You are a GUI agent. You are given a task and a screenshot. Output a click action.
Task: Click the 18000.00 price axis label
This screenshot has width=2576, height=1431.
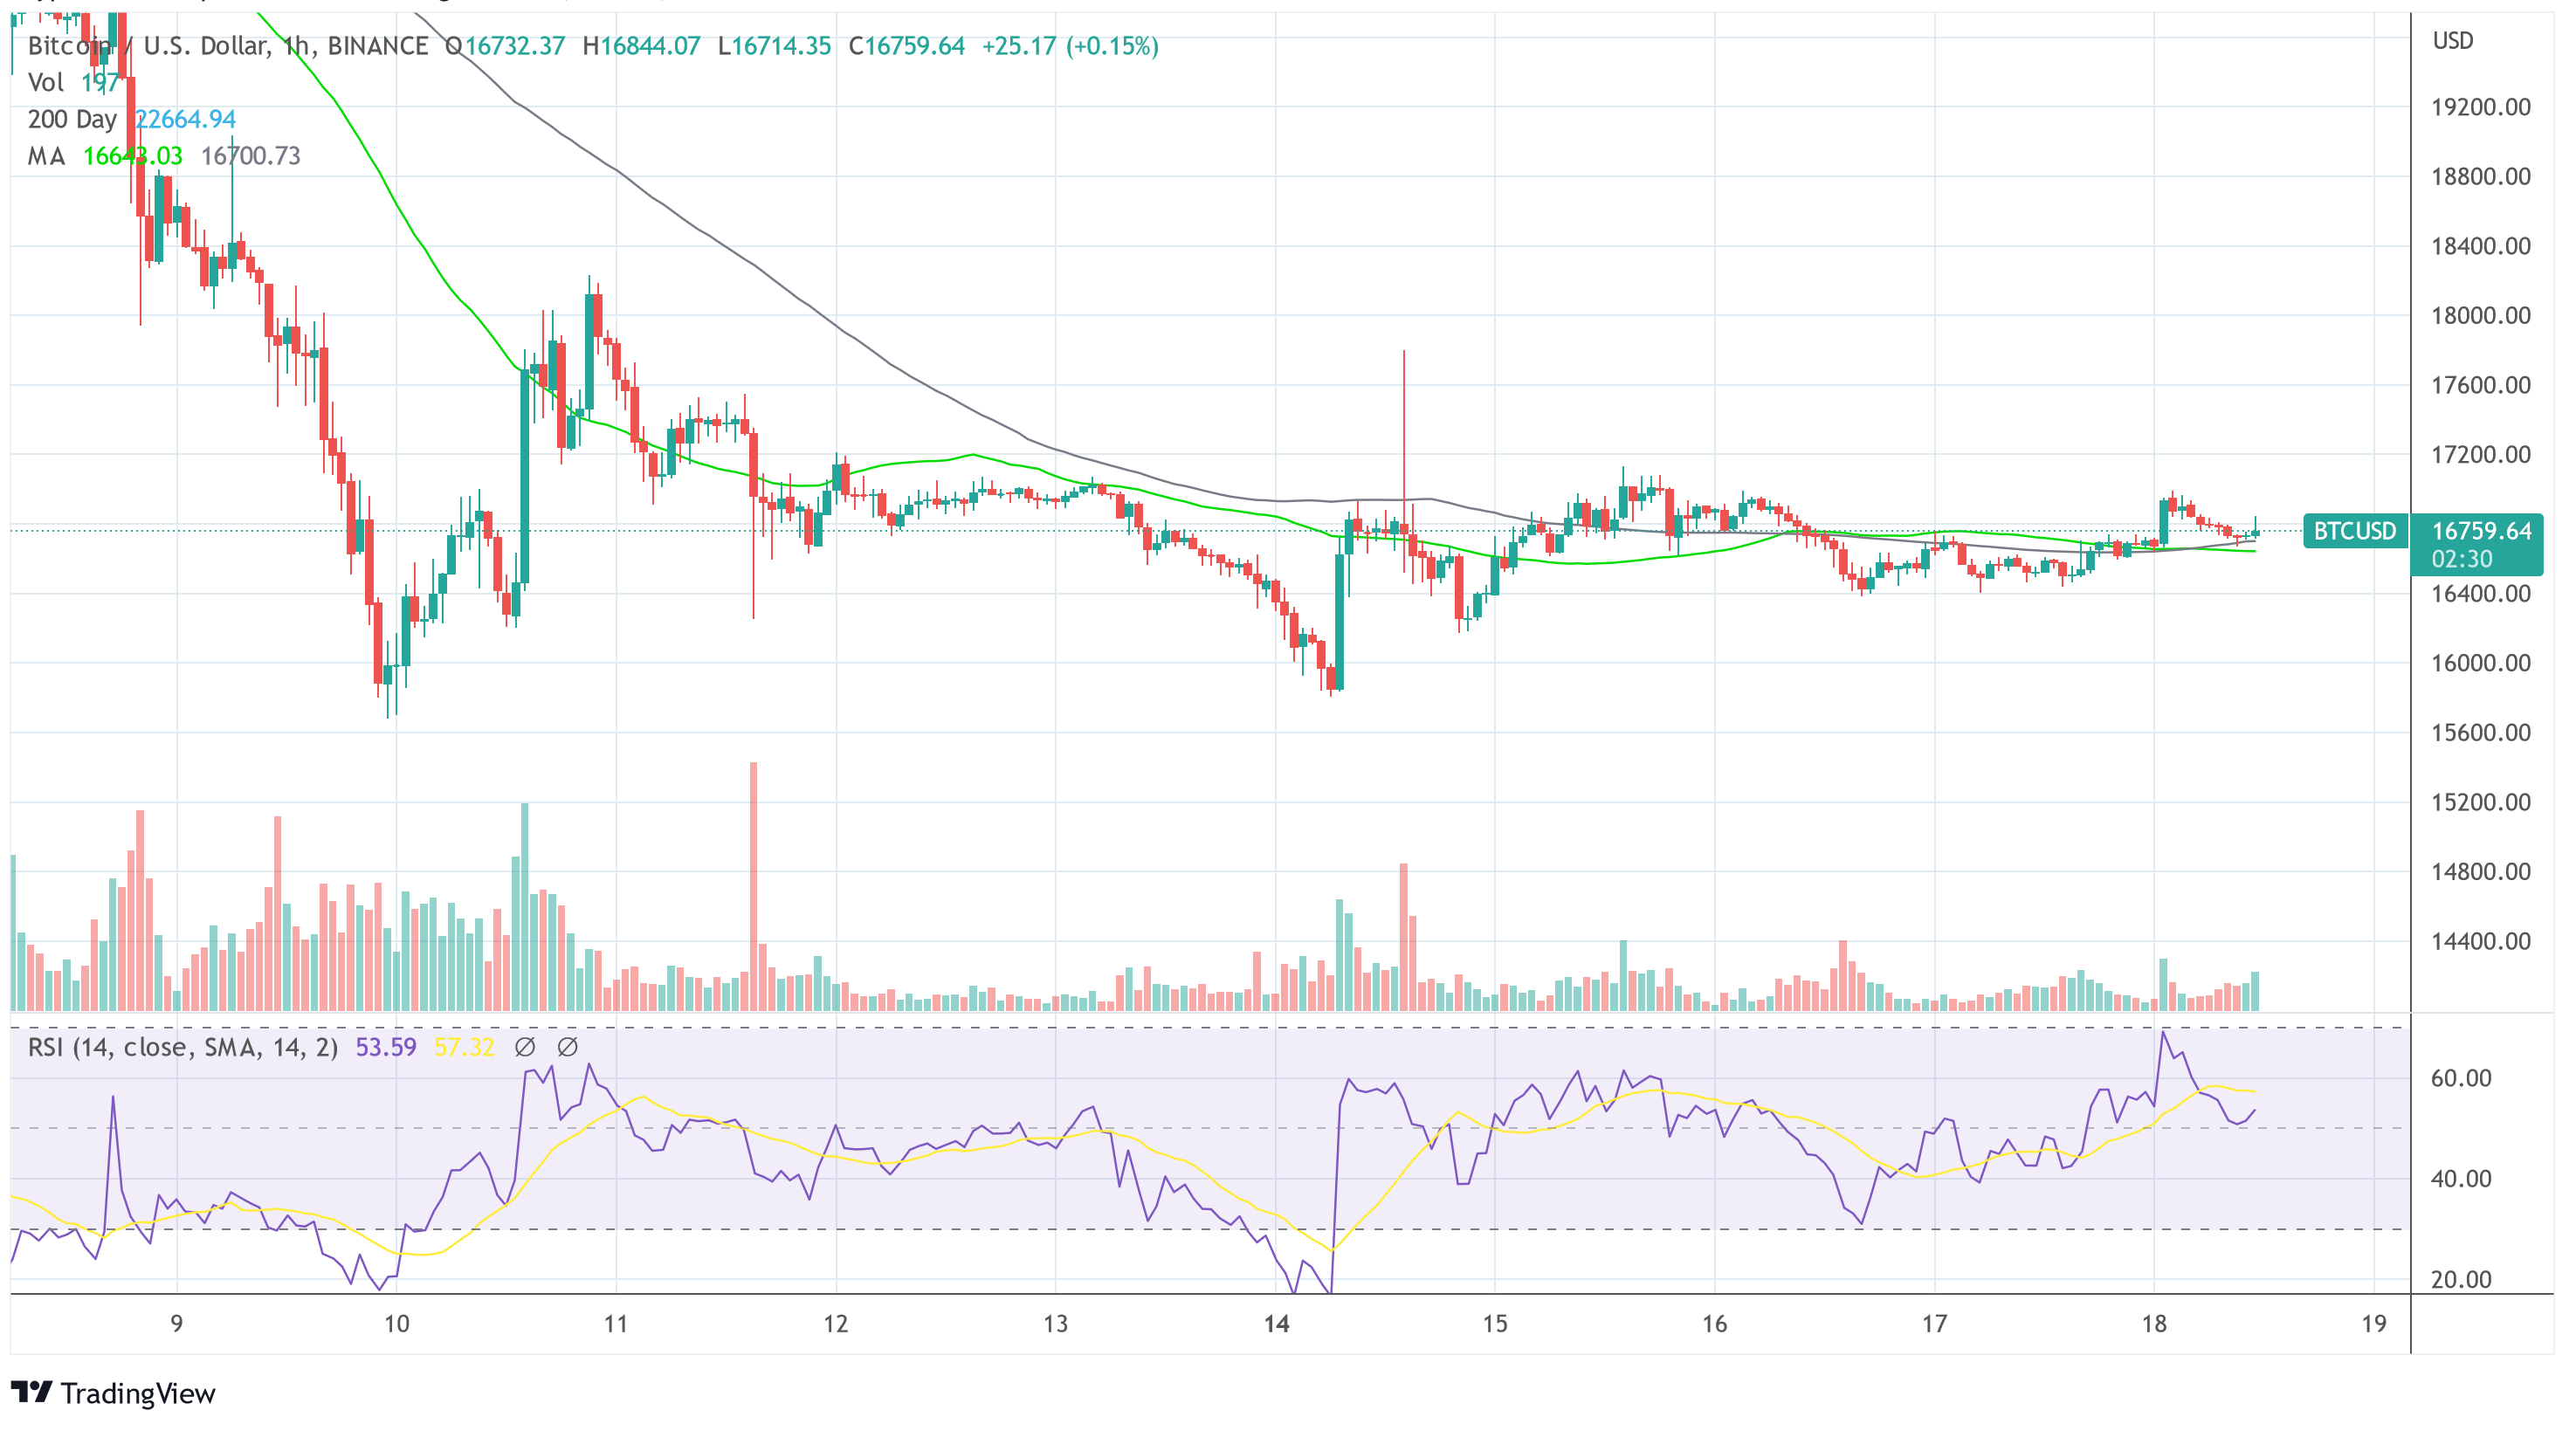pos(2481,316)
